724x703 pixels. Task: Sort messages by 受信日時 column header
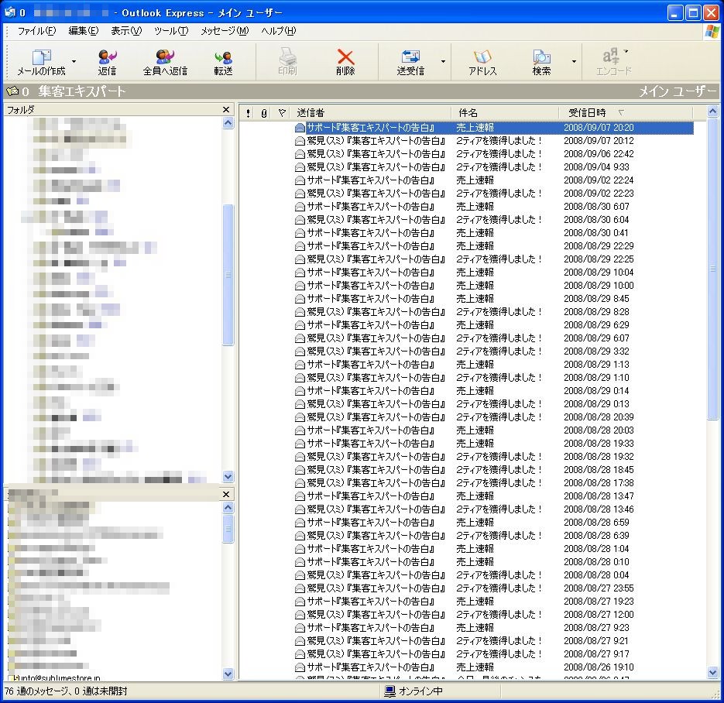(x=626, y=112)
